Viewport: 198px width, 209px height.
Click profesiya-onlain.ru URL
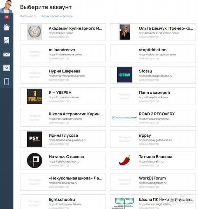pos(65,204)
